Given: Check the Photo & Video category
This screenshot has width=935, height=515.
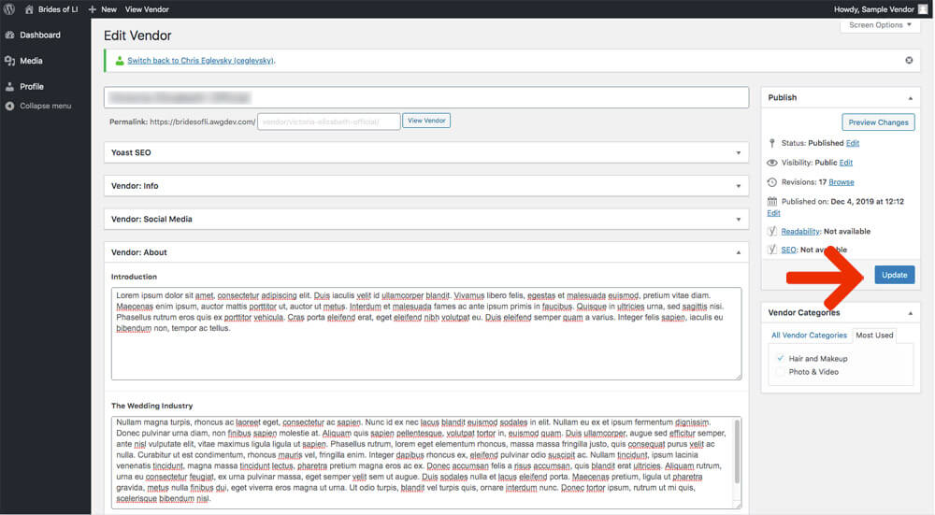Looking at the screenshot, I should (780, 372).
